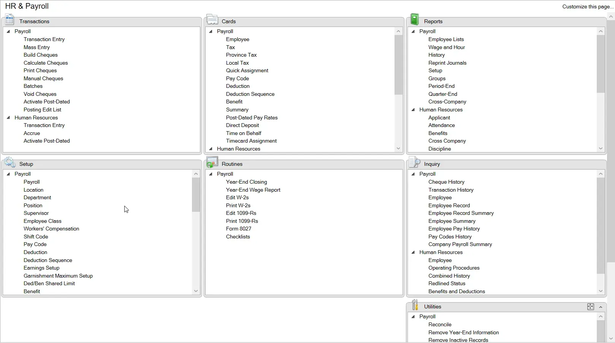Open Cheque History in Inquiry
The width and height of the screenshot is (615, 343).
[x=446, y=182]
